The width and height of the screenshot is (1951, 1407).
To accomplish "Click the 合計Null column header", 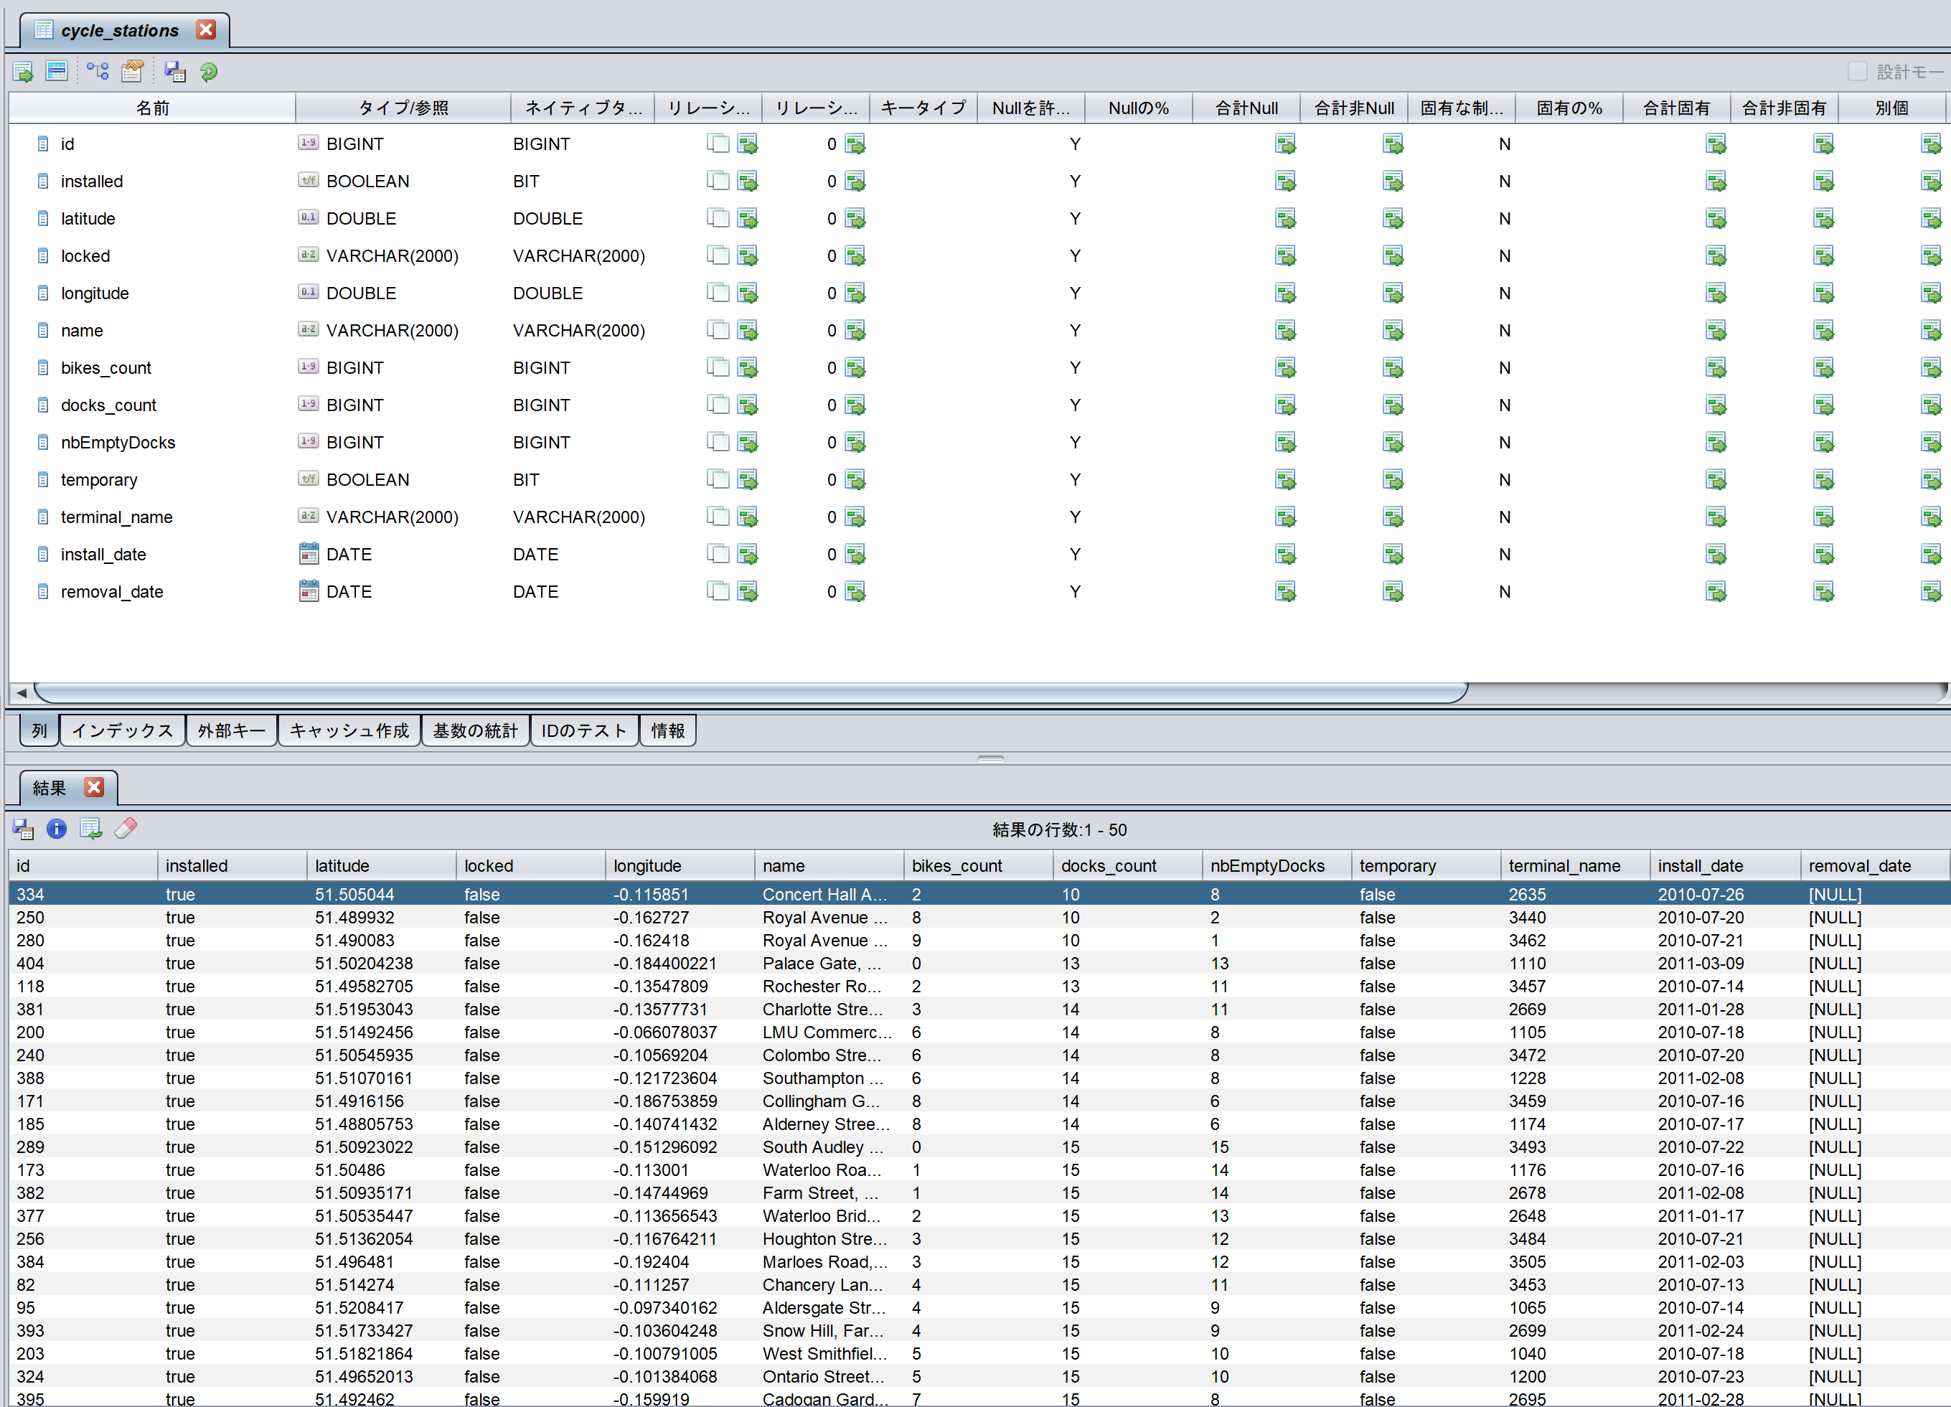I will coord(1246,108).
